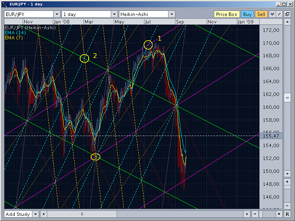
Task: Open the Heikin-Ashi chart type dropdown arrow
Action: (x=172, y=14)
